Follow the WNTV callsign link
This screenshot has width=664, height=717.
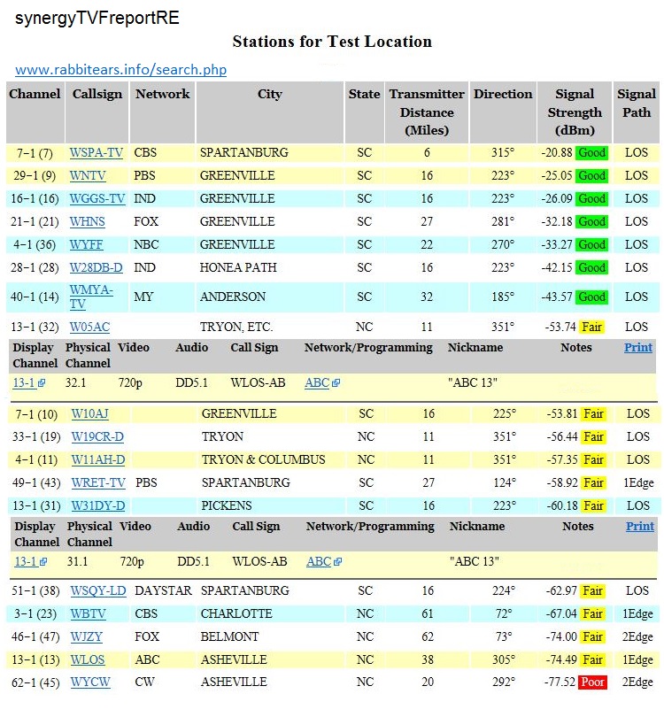click(x=87, y=175)
